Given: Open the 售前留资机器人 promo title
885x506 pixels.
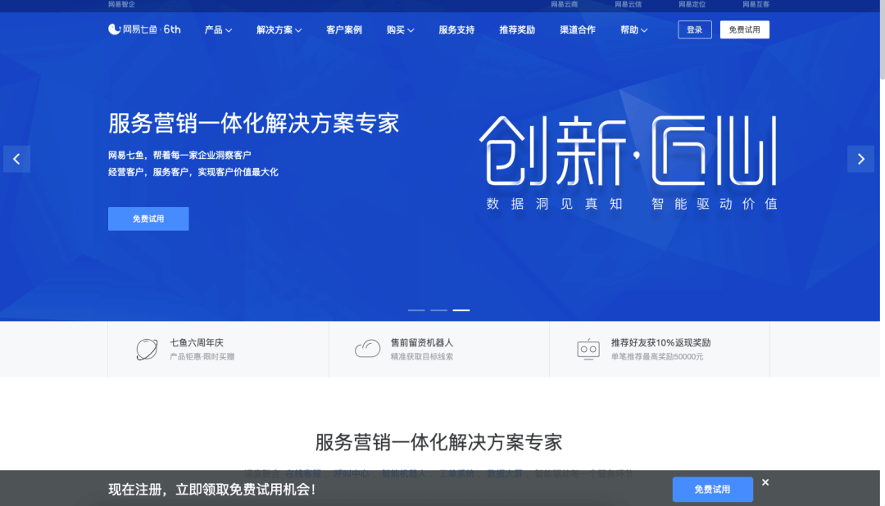Looking at the screenshot, I should (x=422, y=342).
